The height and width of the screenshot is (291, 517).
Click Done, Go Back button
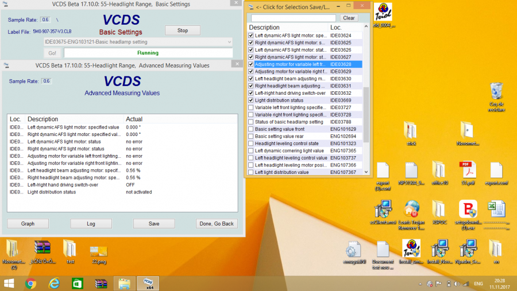215,223
